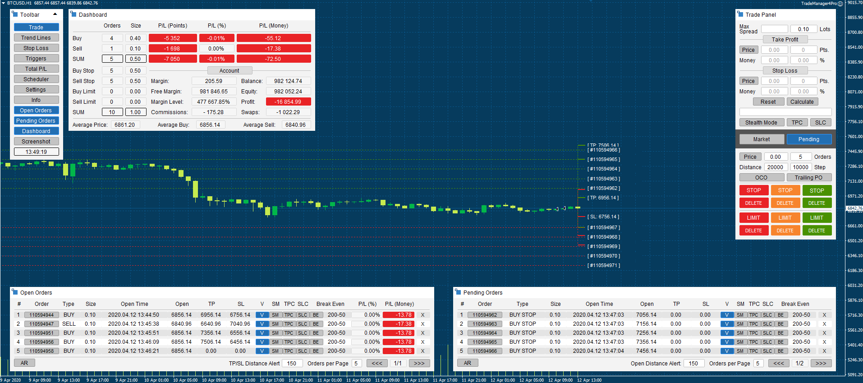Toggle TPC for open order 110594956
This screenshot has height=383, width=863.
point(289,342)
